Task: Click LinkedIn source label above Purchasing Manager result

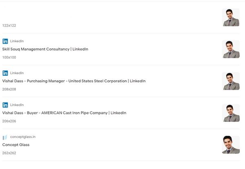Action: [17, 73]
